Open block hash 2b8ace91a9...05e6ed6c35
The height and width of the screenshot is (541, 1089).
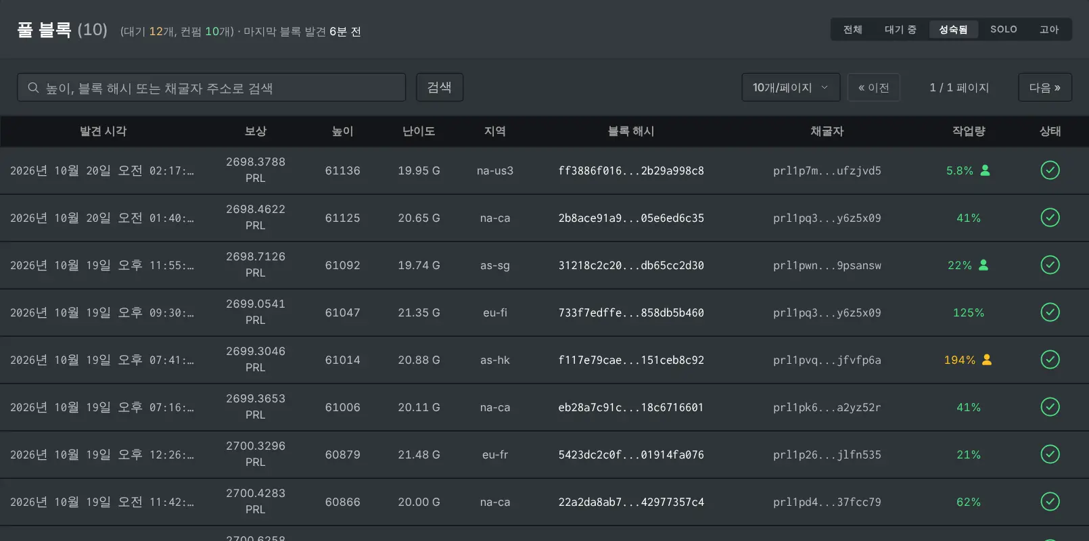(631, 218)
